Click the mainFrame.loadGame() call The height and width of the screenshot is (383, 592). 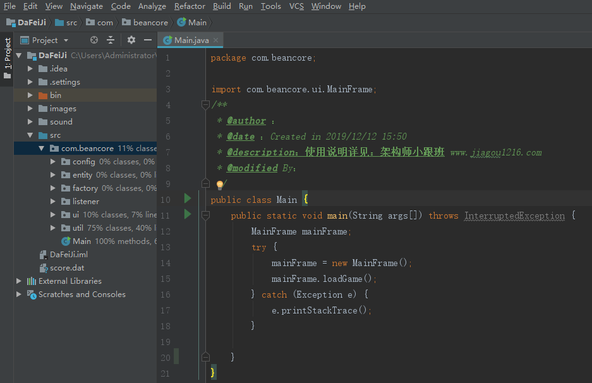tap(324, 279)
